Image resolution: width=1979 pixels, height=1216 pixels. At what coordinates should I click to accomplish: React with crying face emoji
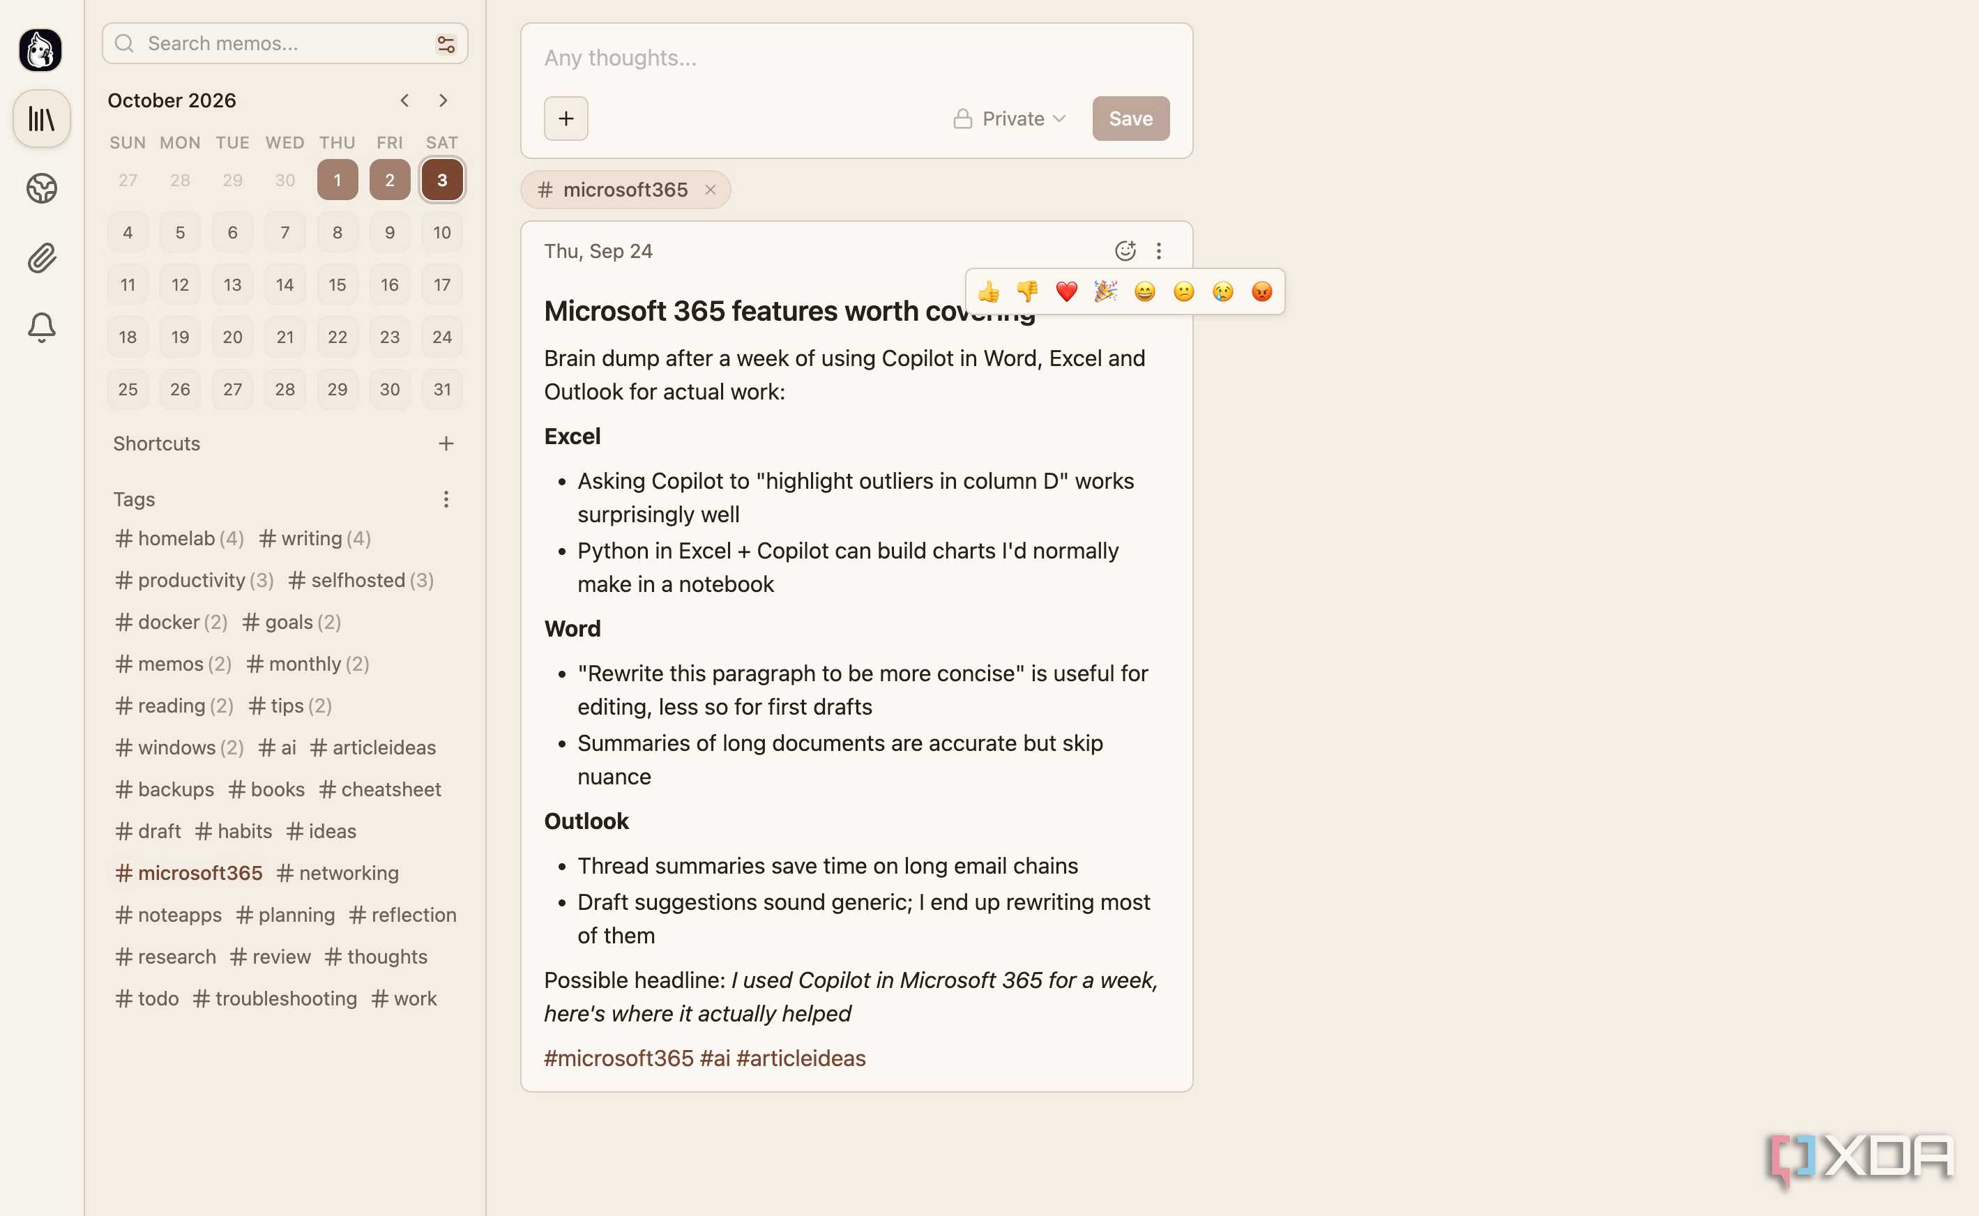coord(1223,291)
